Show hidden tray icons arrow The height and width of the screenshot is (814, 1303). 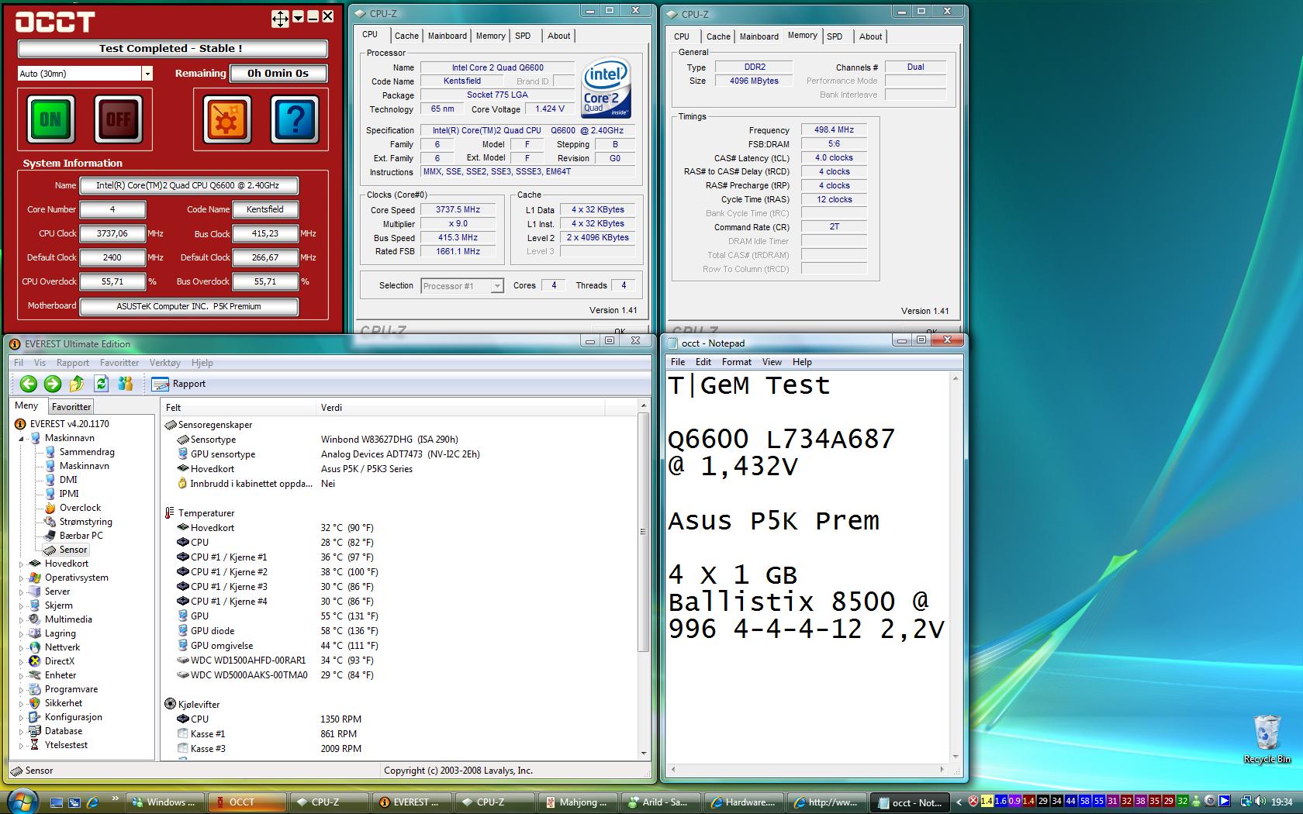(x=959, y=802)
